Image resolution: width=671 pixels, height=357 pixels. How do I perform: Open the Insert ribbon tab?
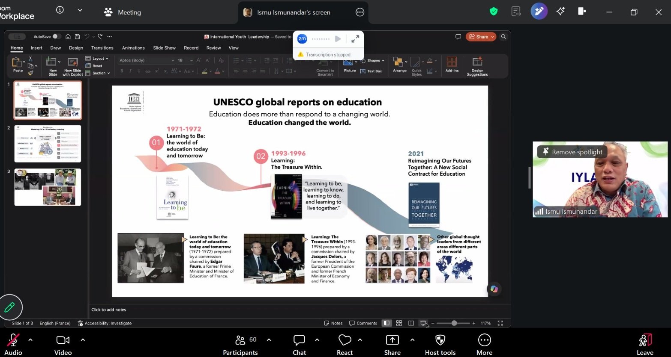(36, 48)
